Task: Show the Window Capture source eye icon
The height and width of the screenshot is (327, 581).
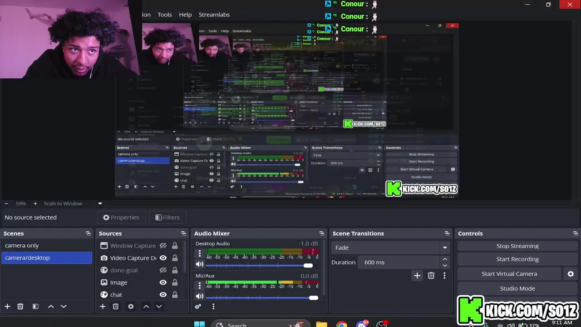Action: (163, 246)
